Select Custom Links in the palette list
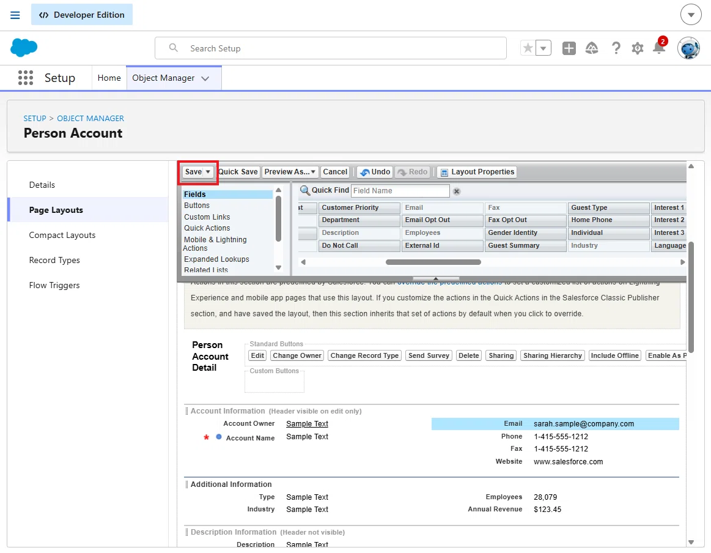Screen dimensions: 711x553 (x=207, y=217)
